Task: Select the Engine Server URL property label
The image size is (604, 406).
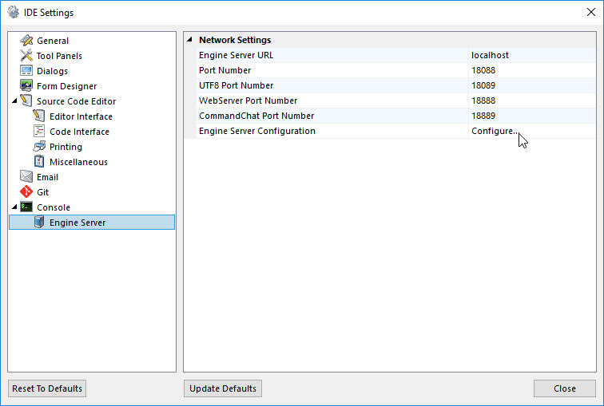Action: tap(236, 55)
